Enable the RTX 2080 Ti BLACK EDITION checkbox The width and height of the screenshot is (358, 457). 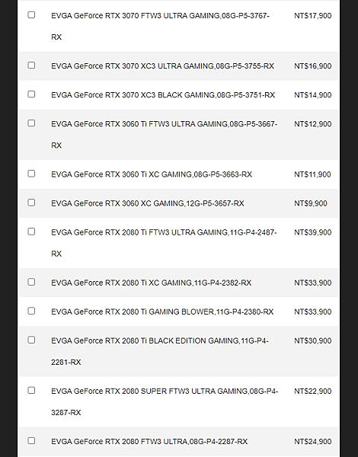(x=31, y=340)
